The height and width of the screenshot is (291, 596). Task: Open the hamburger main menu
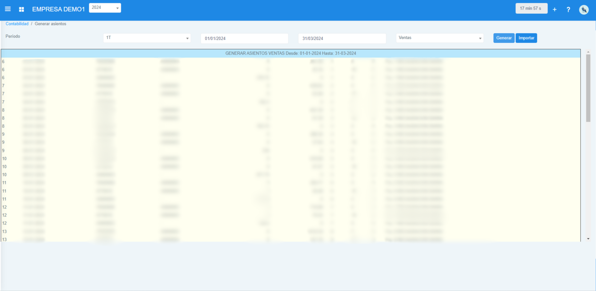point(8,9)
